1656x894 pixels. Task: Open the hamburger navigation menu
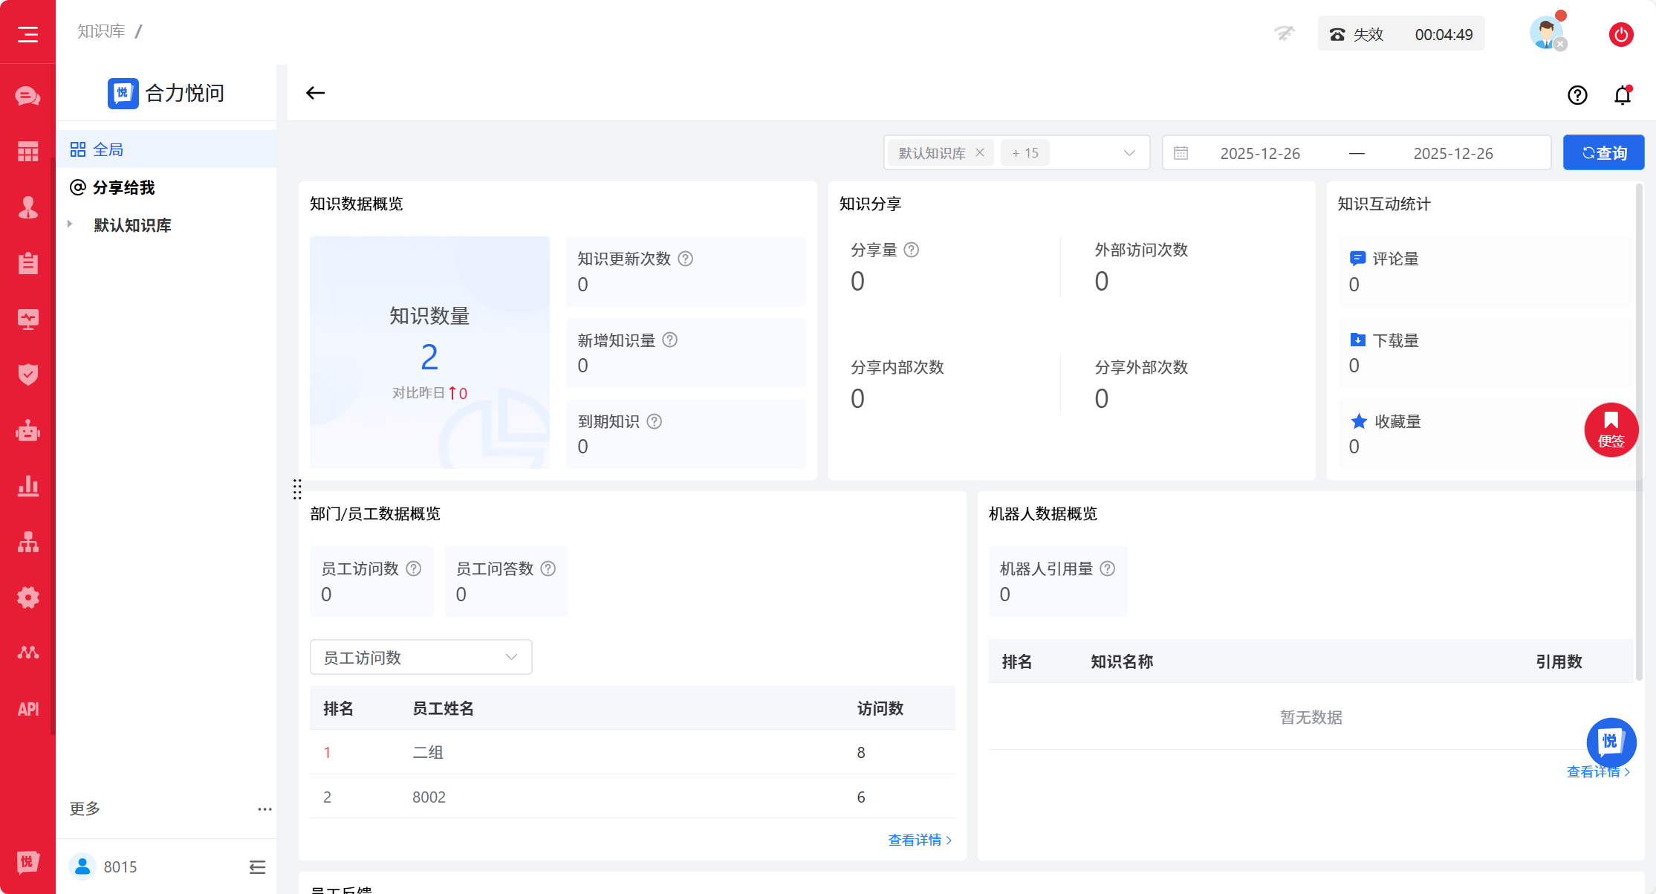[27, 33]
